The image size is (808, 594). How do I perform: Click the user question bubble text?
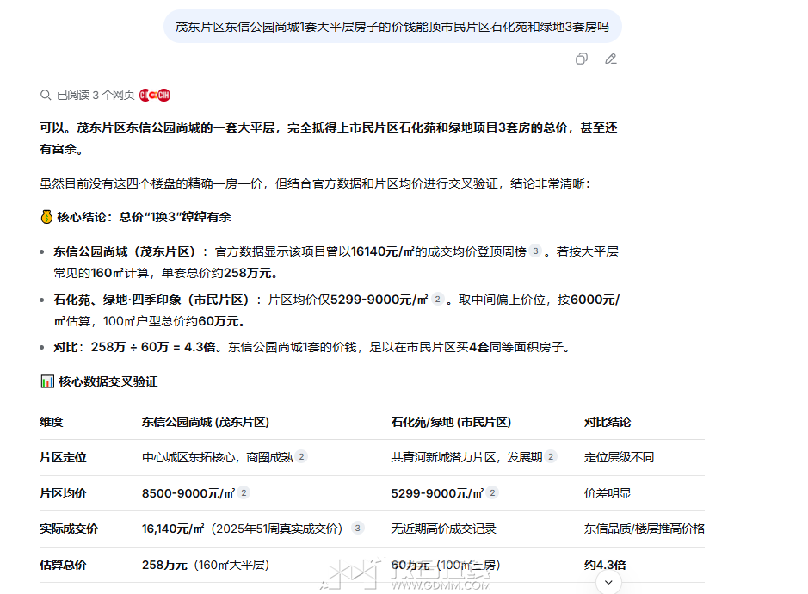[x=392, y=27]
